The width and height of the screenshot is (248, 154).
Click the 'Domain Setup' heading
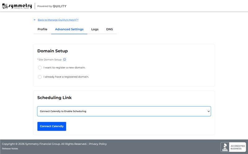point(52,51)
